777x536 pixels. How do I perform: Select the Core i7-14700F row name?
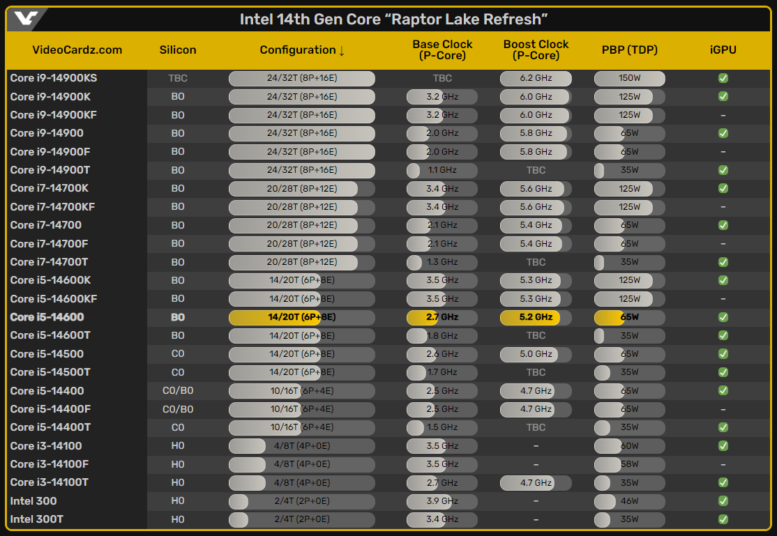49,244
